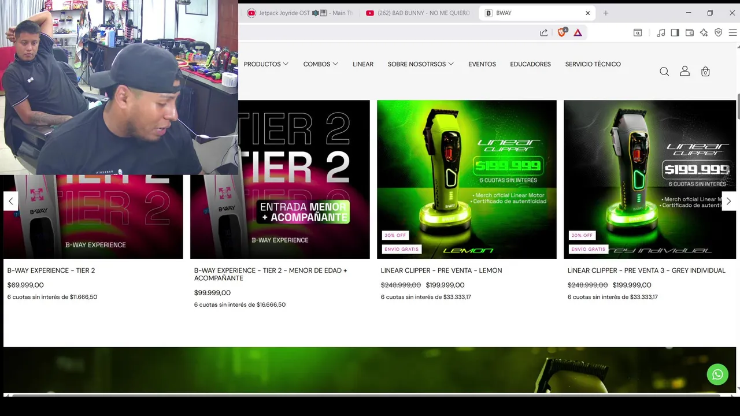Click the share page icon in the address bar
The width and height of the screenshot is (740, 416).
click(543, 33)
